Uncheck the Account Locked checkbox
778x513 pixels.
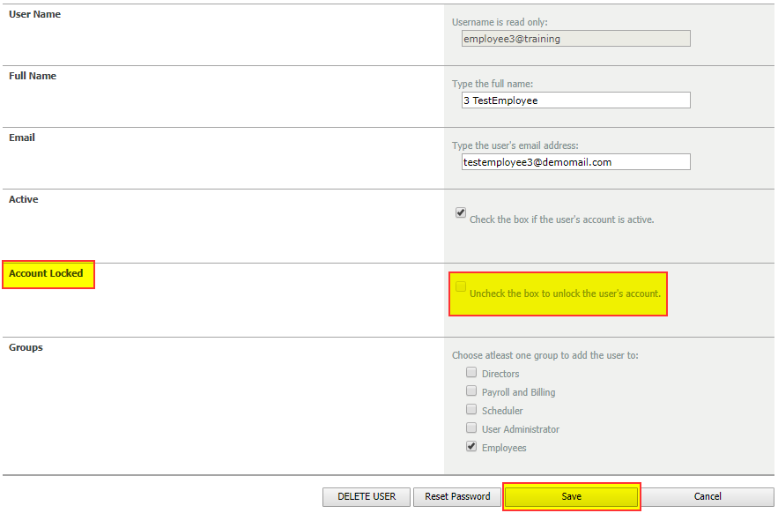coord(460,286)
